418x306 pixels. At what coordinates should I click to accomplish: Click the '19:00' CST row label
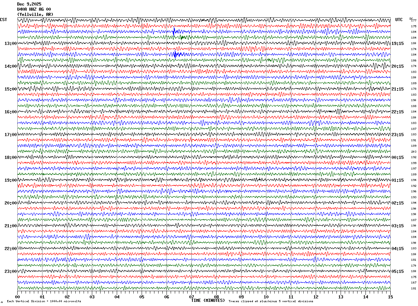(10, 180)
